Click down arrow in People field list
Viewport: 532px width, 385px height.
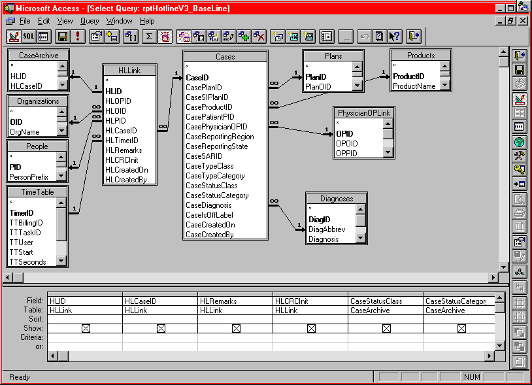pos(61,176)
